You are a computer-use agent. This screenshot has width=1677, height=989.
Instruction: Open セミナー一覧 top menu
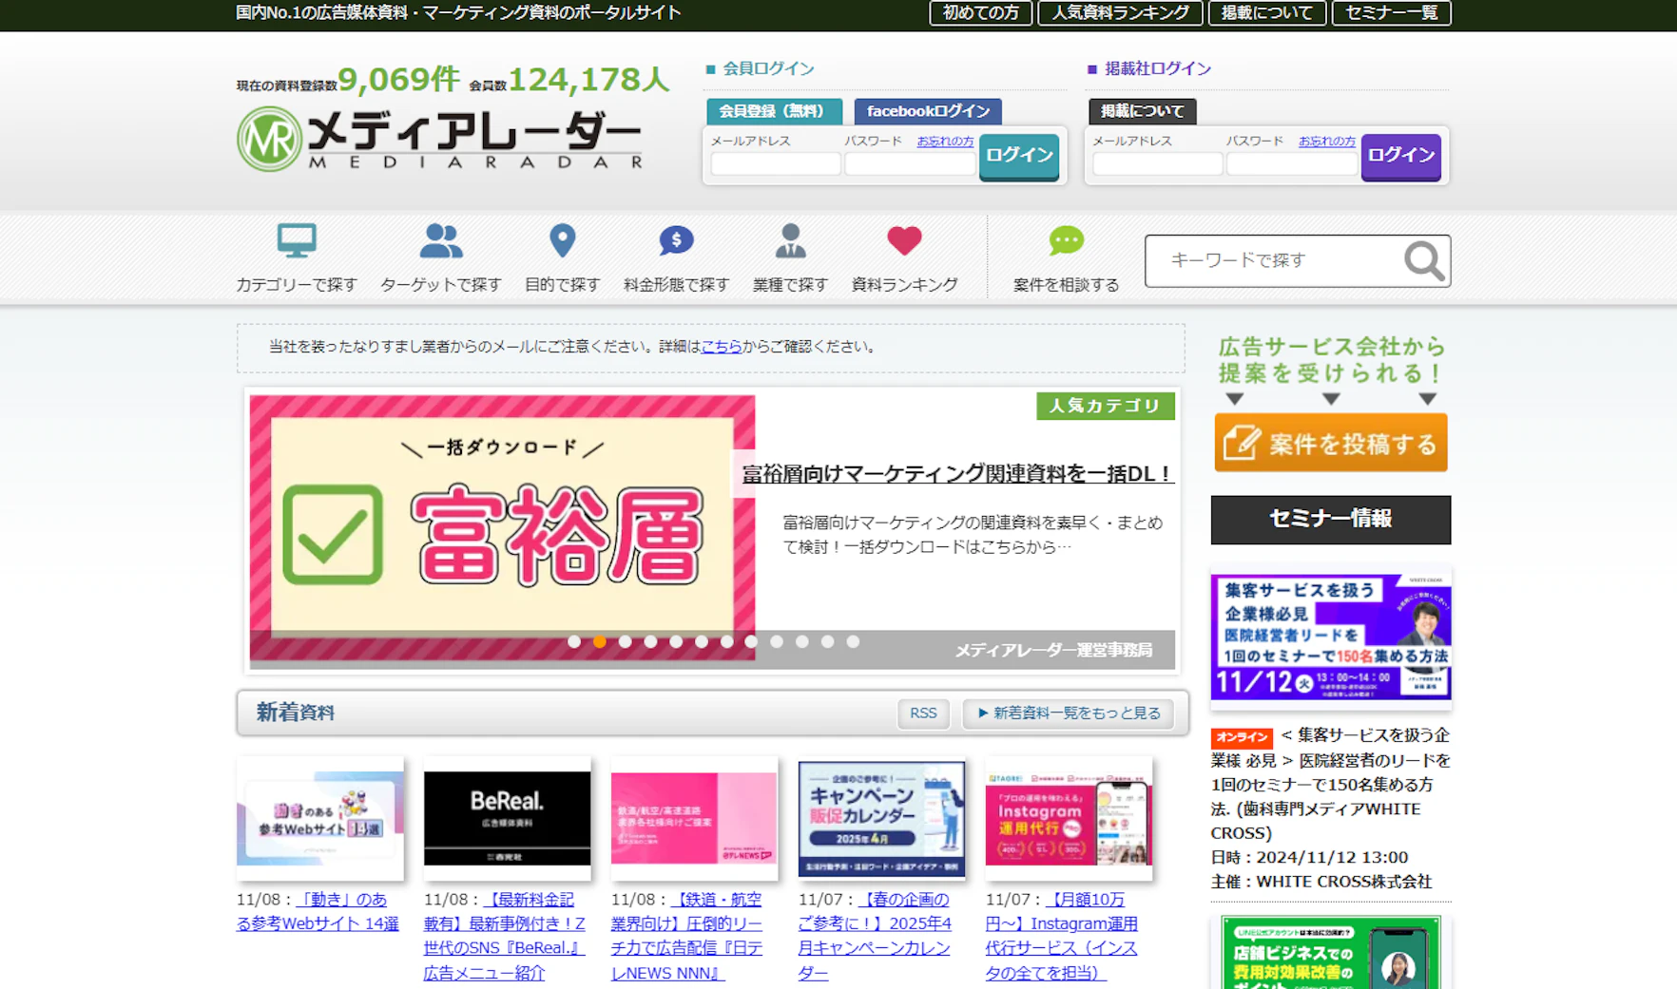pos(1392,13)
